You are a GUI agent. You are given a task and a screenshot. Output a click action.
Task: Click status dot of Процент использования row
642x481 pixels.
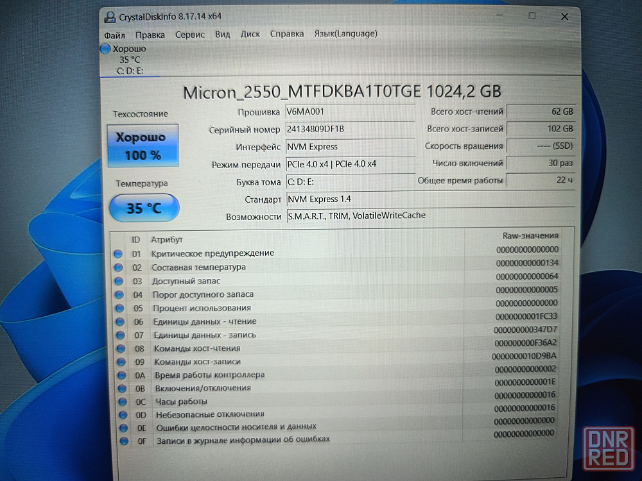pyautogui.click(x=120, y=308)
